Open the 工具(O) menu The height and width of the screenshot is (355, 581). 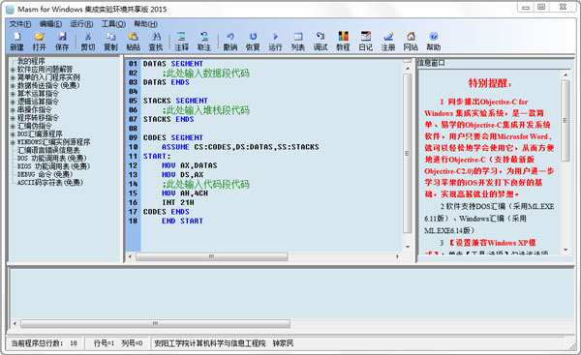(113, 24)
